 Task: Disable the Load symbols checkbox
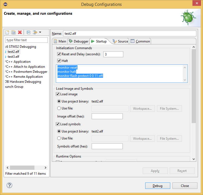(58, 124)
